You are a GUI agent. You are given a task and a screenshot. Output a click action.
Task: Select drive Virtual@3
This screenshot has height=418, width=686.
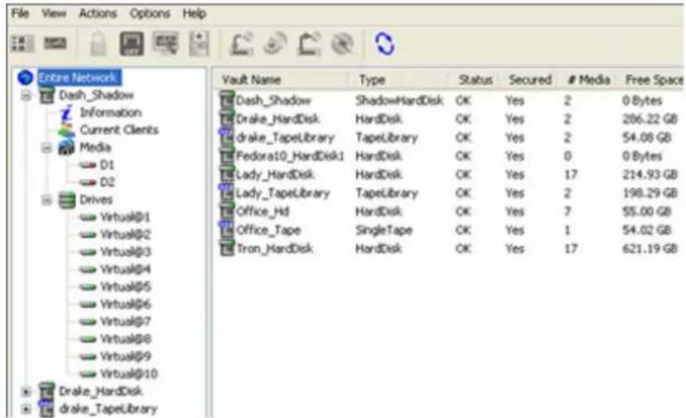pos(125,252)
